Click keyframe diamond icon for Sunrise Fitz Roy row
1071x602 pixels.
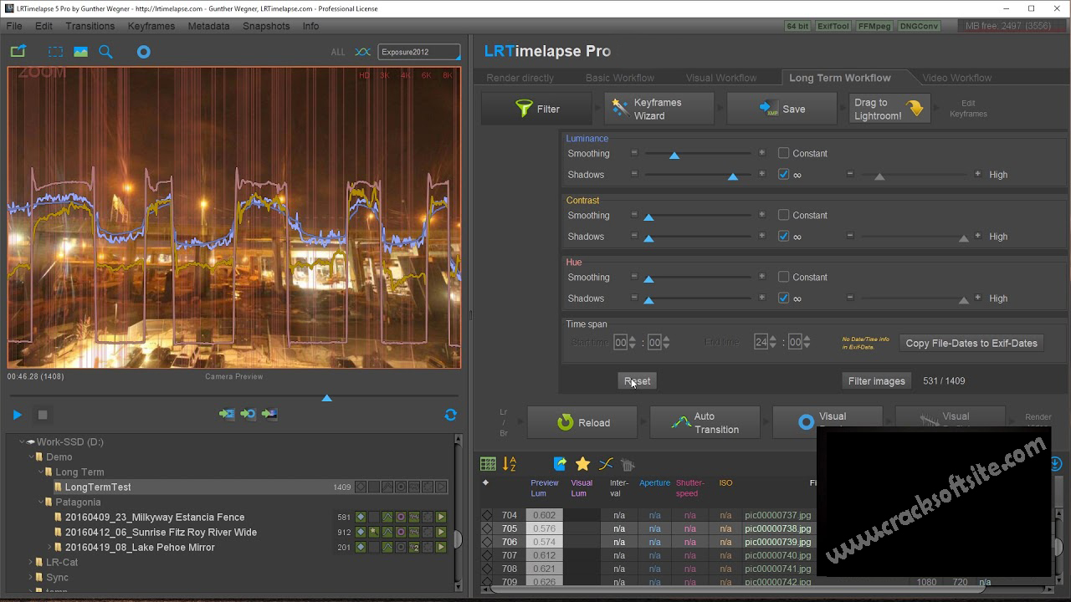(x=361, y=532)
